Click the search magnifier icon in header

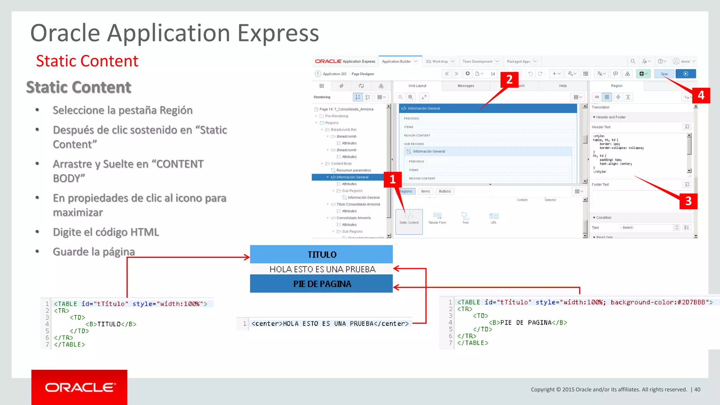tap(632, 61)
